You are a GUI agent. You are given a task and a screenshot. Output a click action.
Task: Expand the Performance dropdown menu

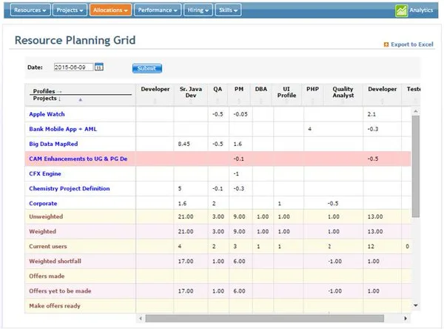158,10
